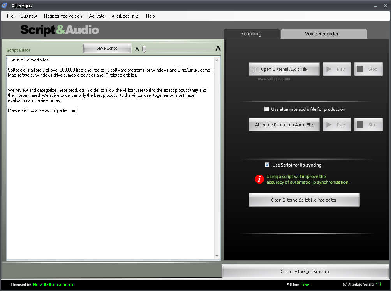Image resolution: width=391 pixels, height=291 pixels.
Task: Click the font size slider handle
Action: [144, 49]
